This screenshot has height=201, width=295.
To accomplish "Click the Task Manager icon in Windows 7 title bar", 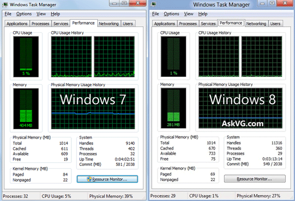I will tap(5, 4).
